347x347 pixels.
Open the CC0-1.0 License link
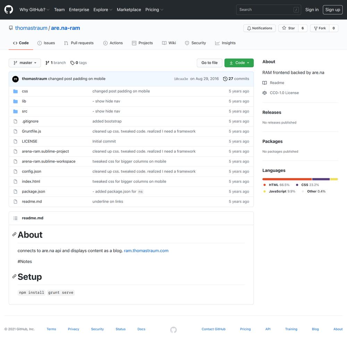284,93
